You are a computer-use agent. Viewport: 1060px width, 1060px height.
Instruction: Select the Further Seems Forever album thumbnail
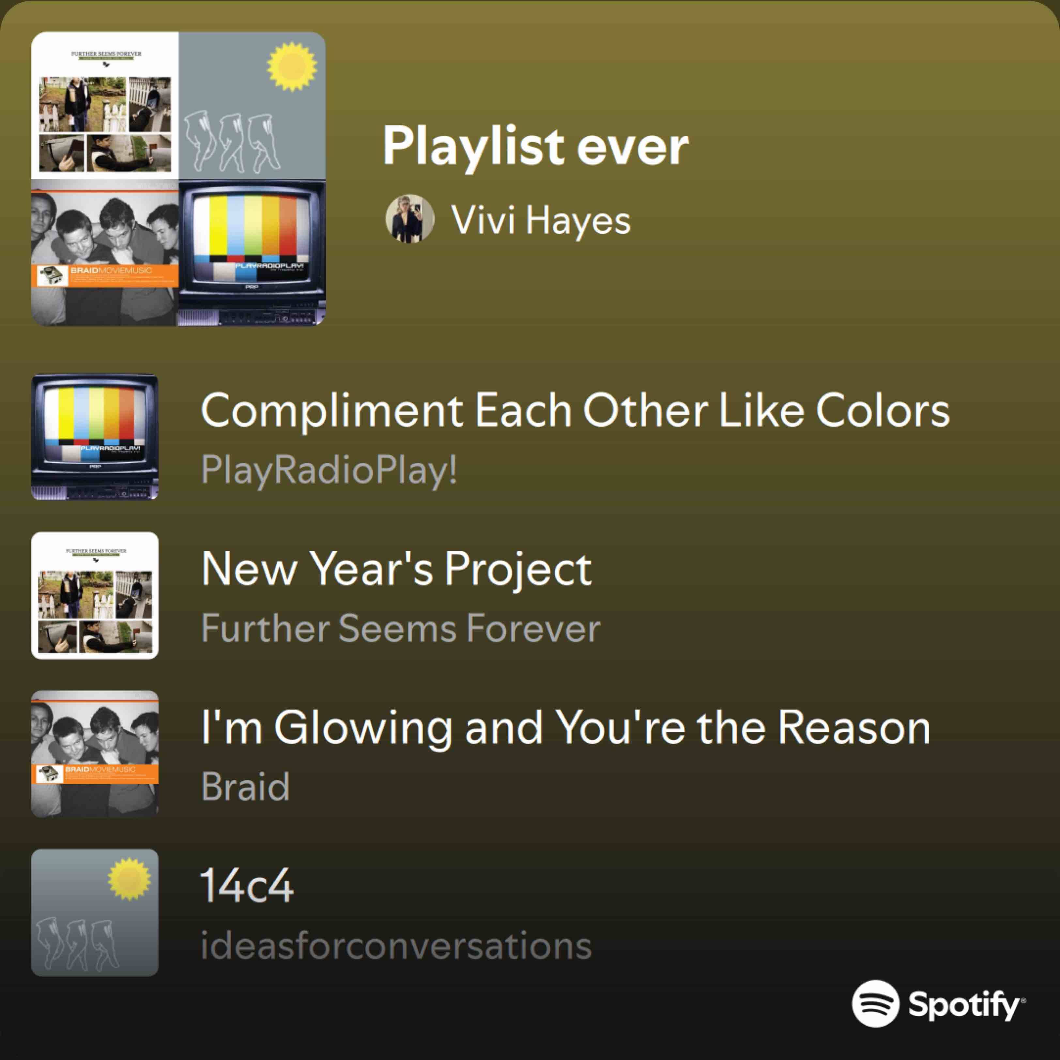95,595
